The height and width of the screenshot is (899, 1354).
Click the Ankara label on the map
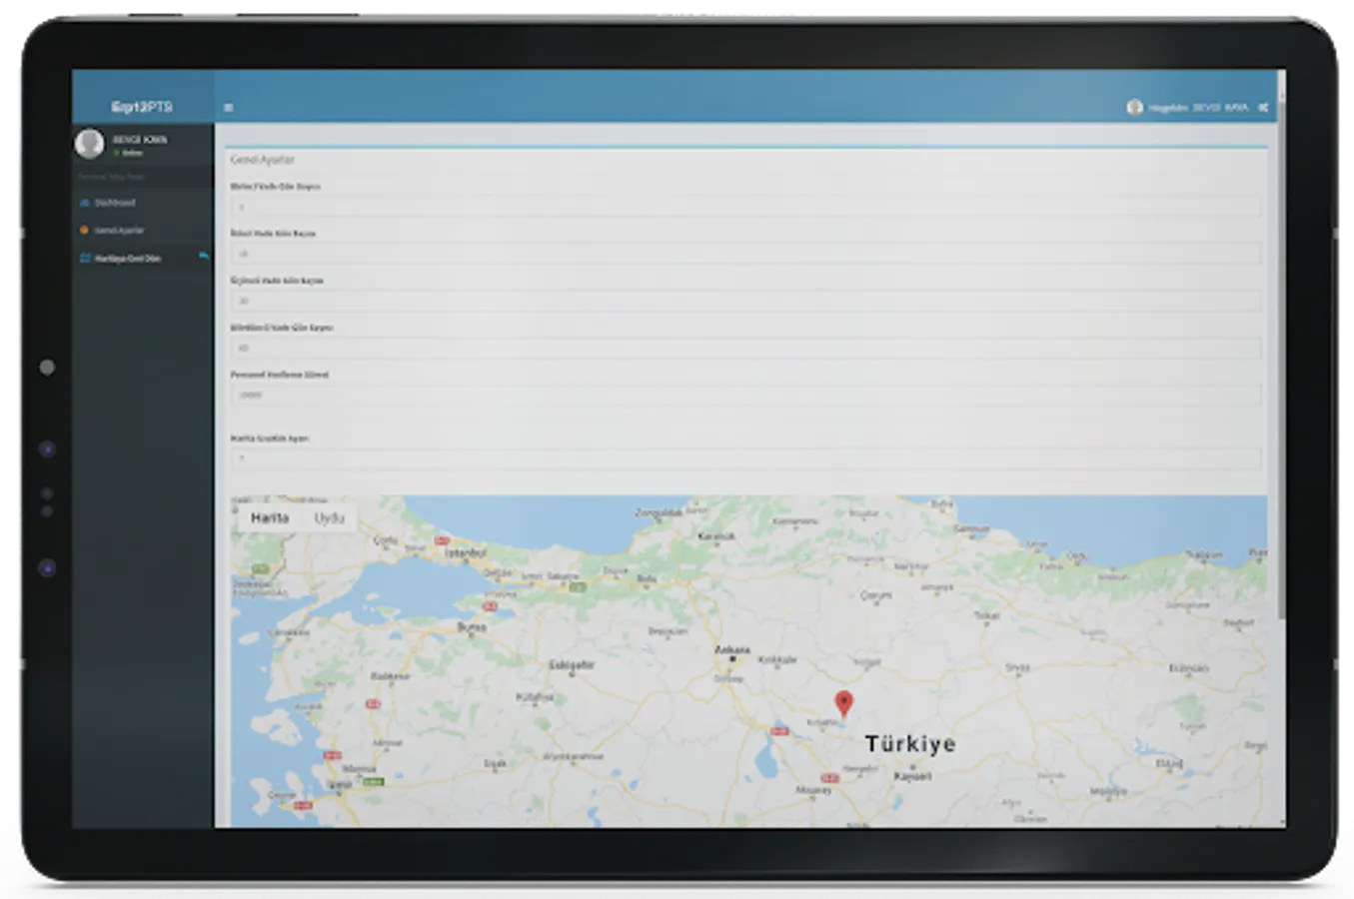[x=732, y=650]
